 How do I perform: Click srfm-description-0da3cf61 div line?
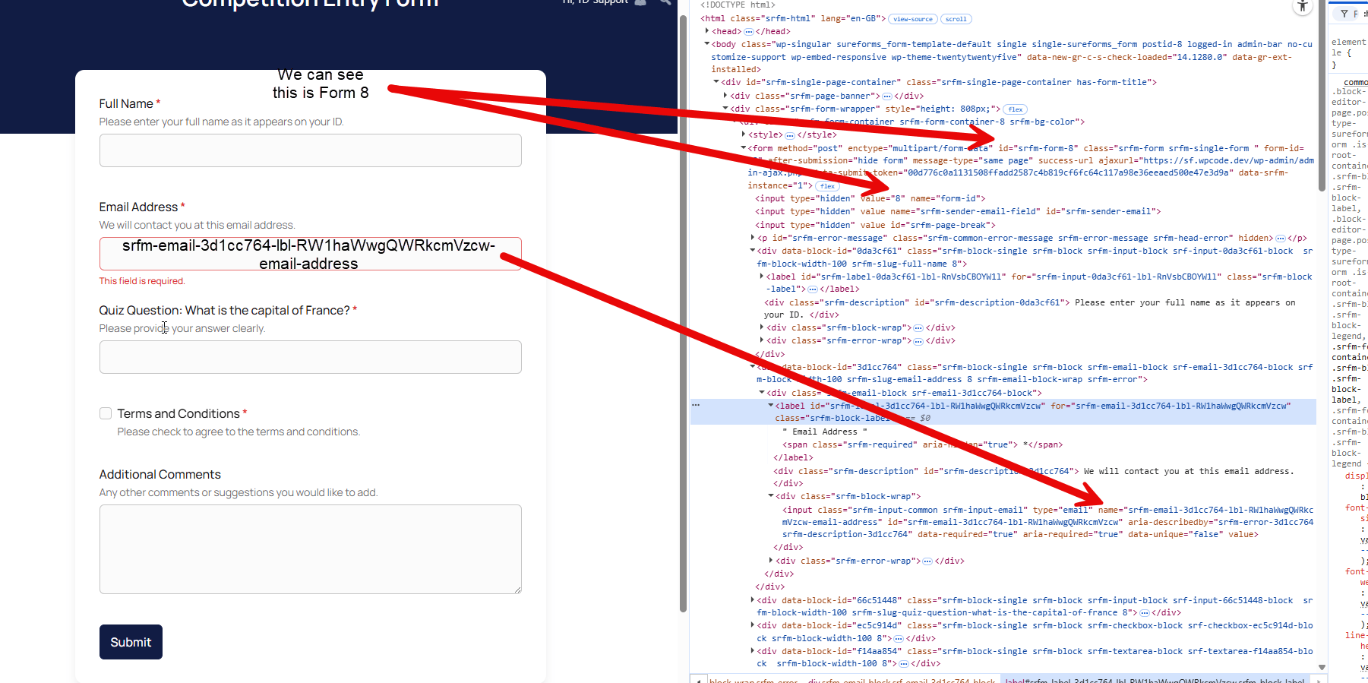(1029, 308)
